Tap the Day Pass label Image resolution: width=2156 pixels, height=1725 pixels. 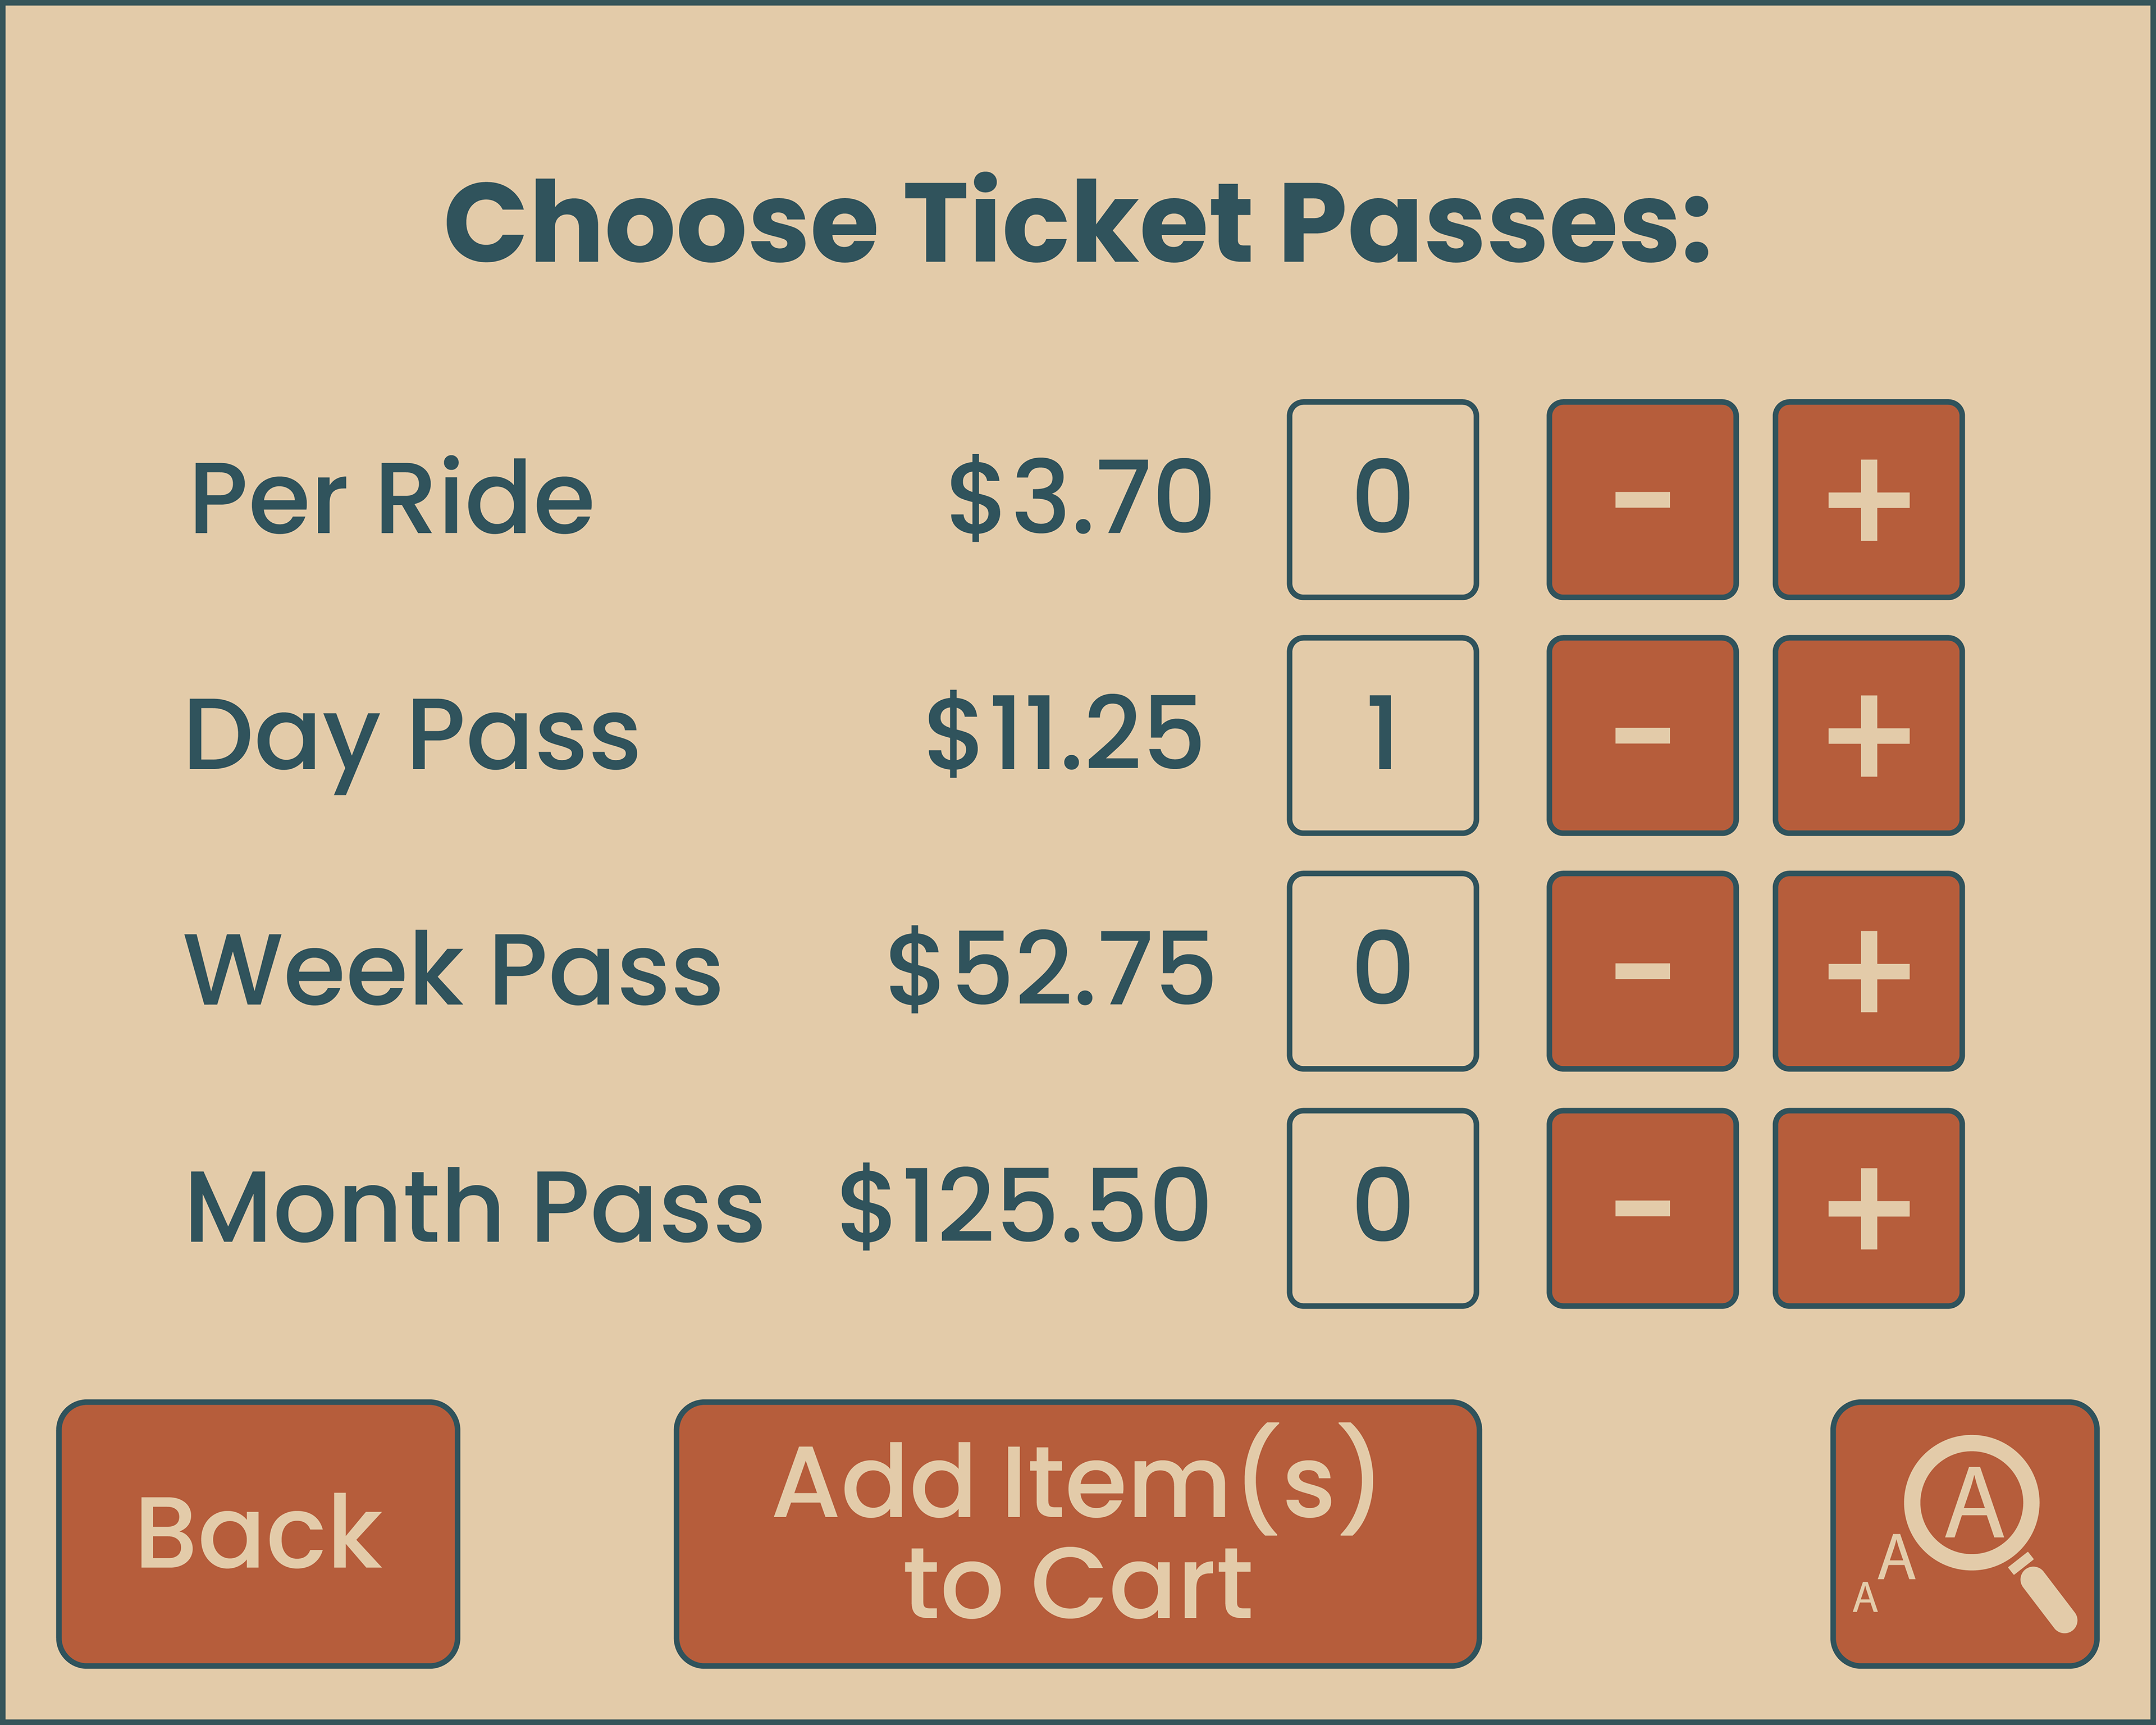tap(412, 736)
